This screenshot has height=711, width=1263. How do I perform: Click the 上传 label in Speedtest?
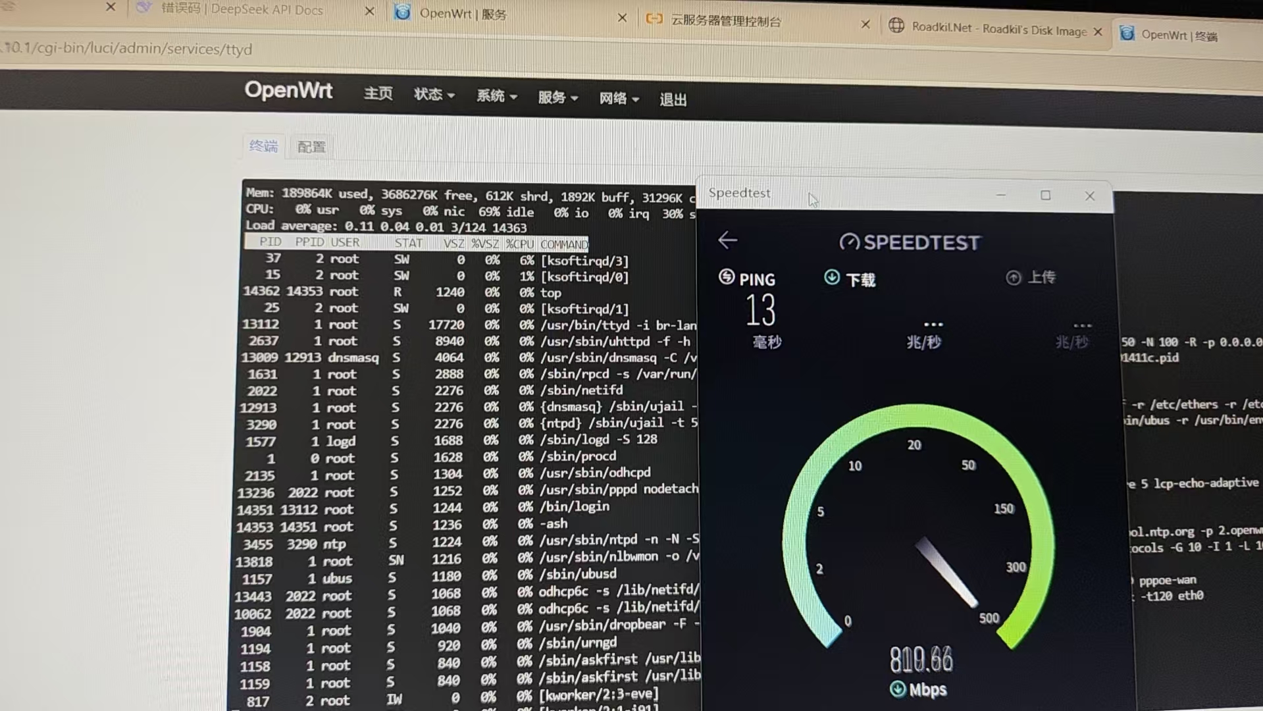pyautogui.click(x=1041, y=277)
